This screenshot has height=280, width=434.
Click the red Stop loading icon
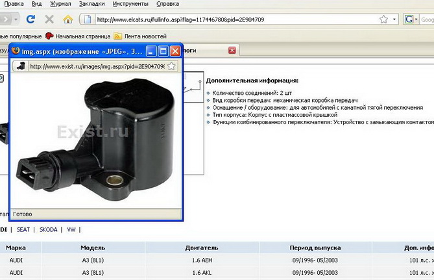point(49,19)
